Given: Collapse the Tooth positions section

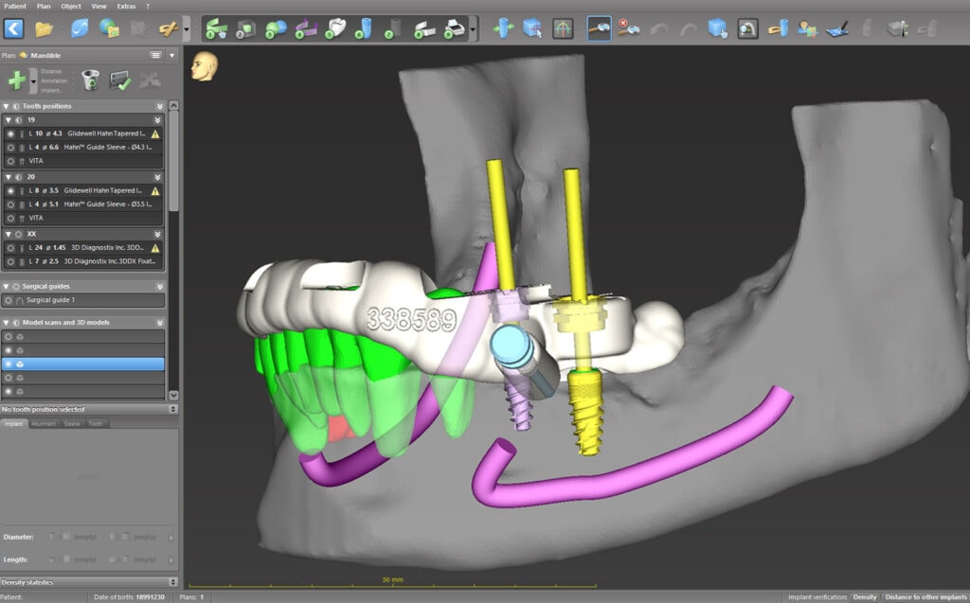Looking at the screenshot, I should click(159, 106).
